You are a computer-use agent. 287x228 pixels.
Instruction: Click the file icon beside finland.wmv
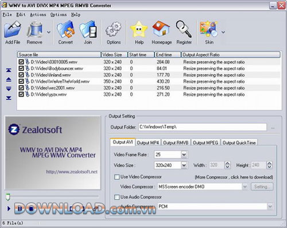(27, 75)
